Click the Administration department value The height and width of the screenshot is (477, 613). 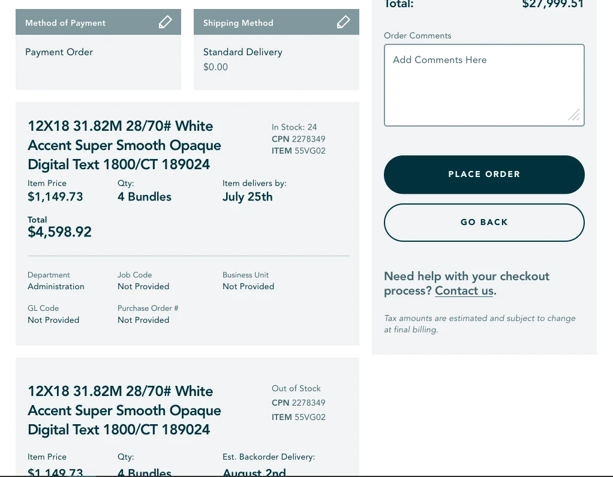pos(56,287)
